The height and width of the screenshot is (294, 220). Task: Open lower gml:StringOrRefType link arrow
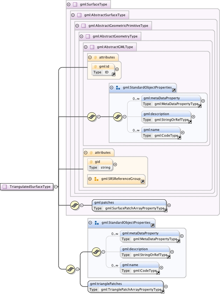tap(169, 257)
